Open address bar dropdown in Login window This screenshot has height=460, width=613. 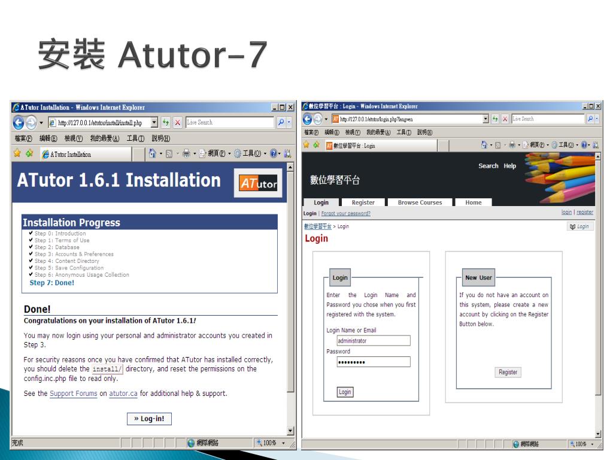click(485, 119)
